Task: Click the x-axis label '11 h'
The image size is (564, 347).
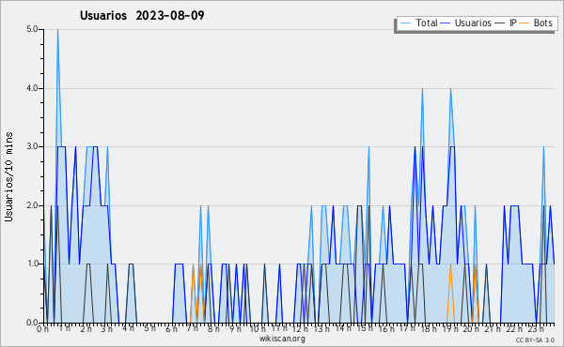Action: tap(279, 328)
